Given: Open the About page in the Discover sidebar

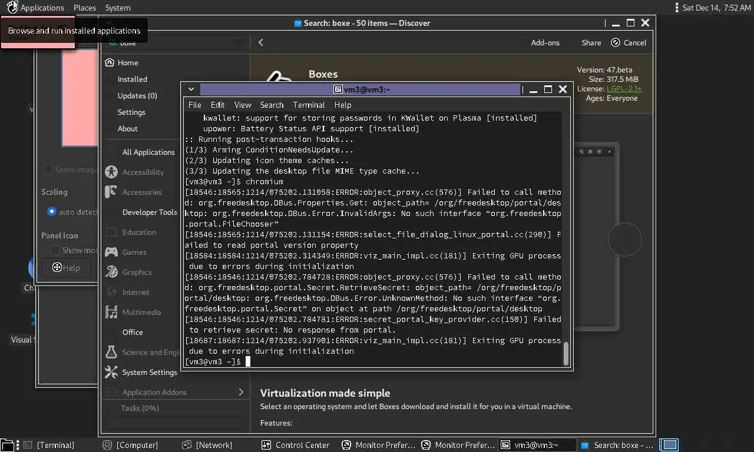Looking at the screenshot, I should tap(127, 128).
